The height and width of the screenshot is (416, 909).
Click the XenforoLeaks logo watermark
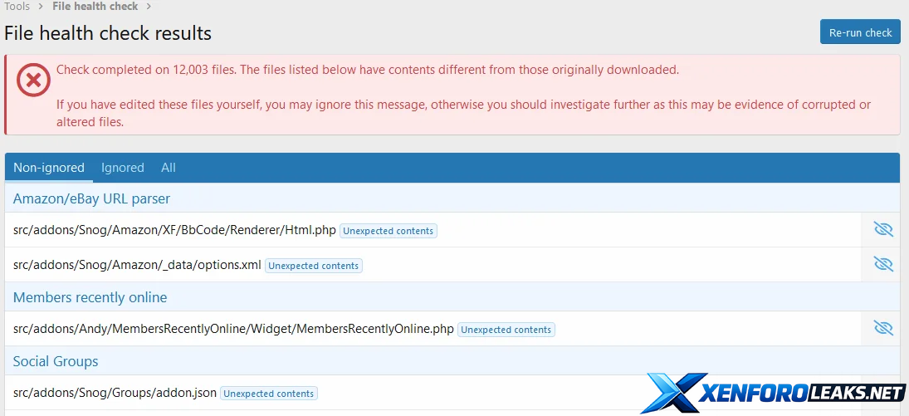[x=774, y=393]
